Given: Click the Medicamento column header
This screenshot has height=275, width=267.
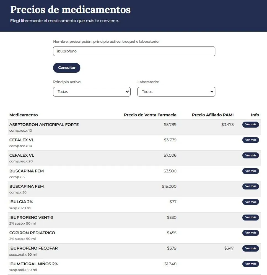Looking at the screenshot, I should tap(24, 115).
